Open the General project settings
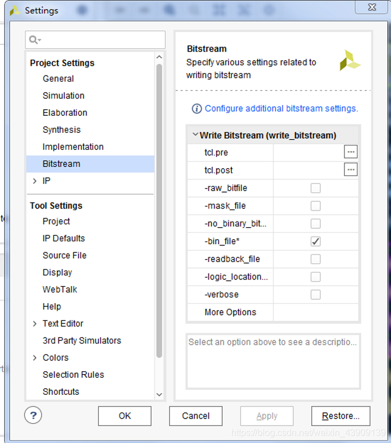The width and height of the screenshot is (391, 443). [x=58, y=78]
